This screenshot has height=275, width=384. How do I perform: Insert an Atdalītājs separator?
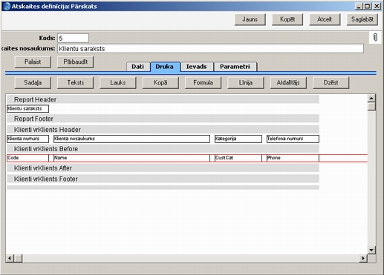[x=288, y=82]
